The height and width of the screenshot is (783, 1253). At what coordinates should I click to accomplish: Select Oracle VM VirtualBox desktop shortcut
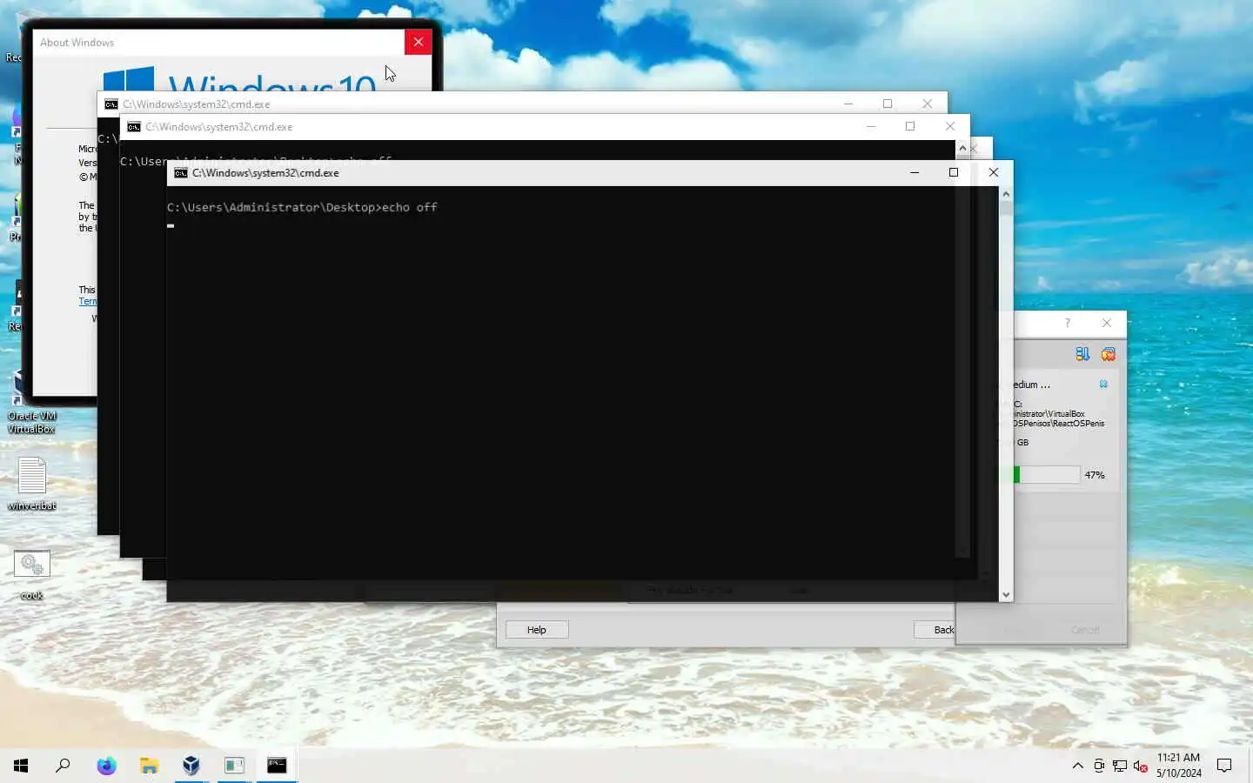(x=32, y=402)
